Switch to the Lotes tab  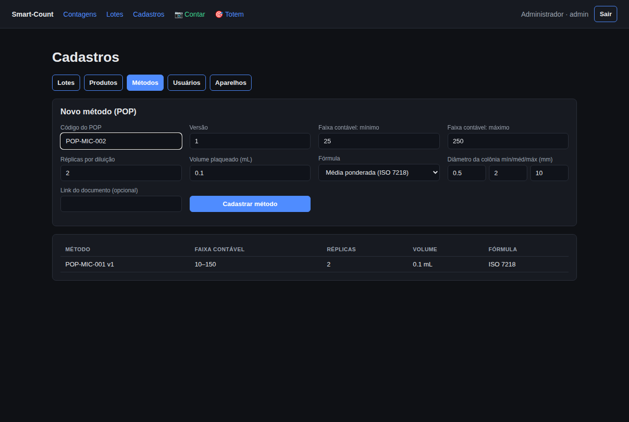coord(66,83)
